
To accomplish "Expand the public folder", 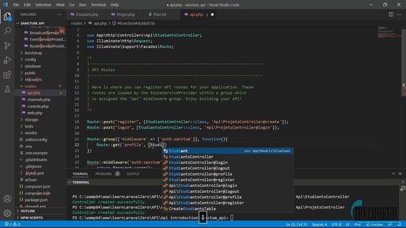I will click(x=41, y=73).
